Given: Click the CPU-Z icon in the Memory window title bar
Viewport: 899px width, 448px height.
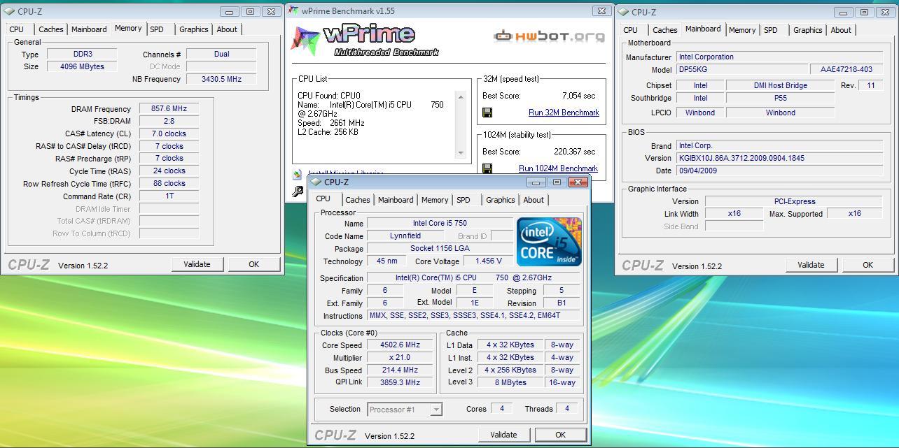Looking at the screenshot, I should point(8,12).
